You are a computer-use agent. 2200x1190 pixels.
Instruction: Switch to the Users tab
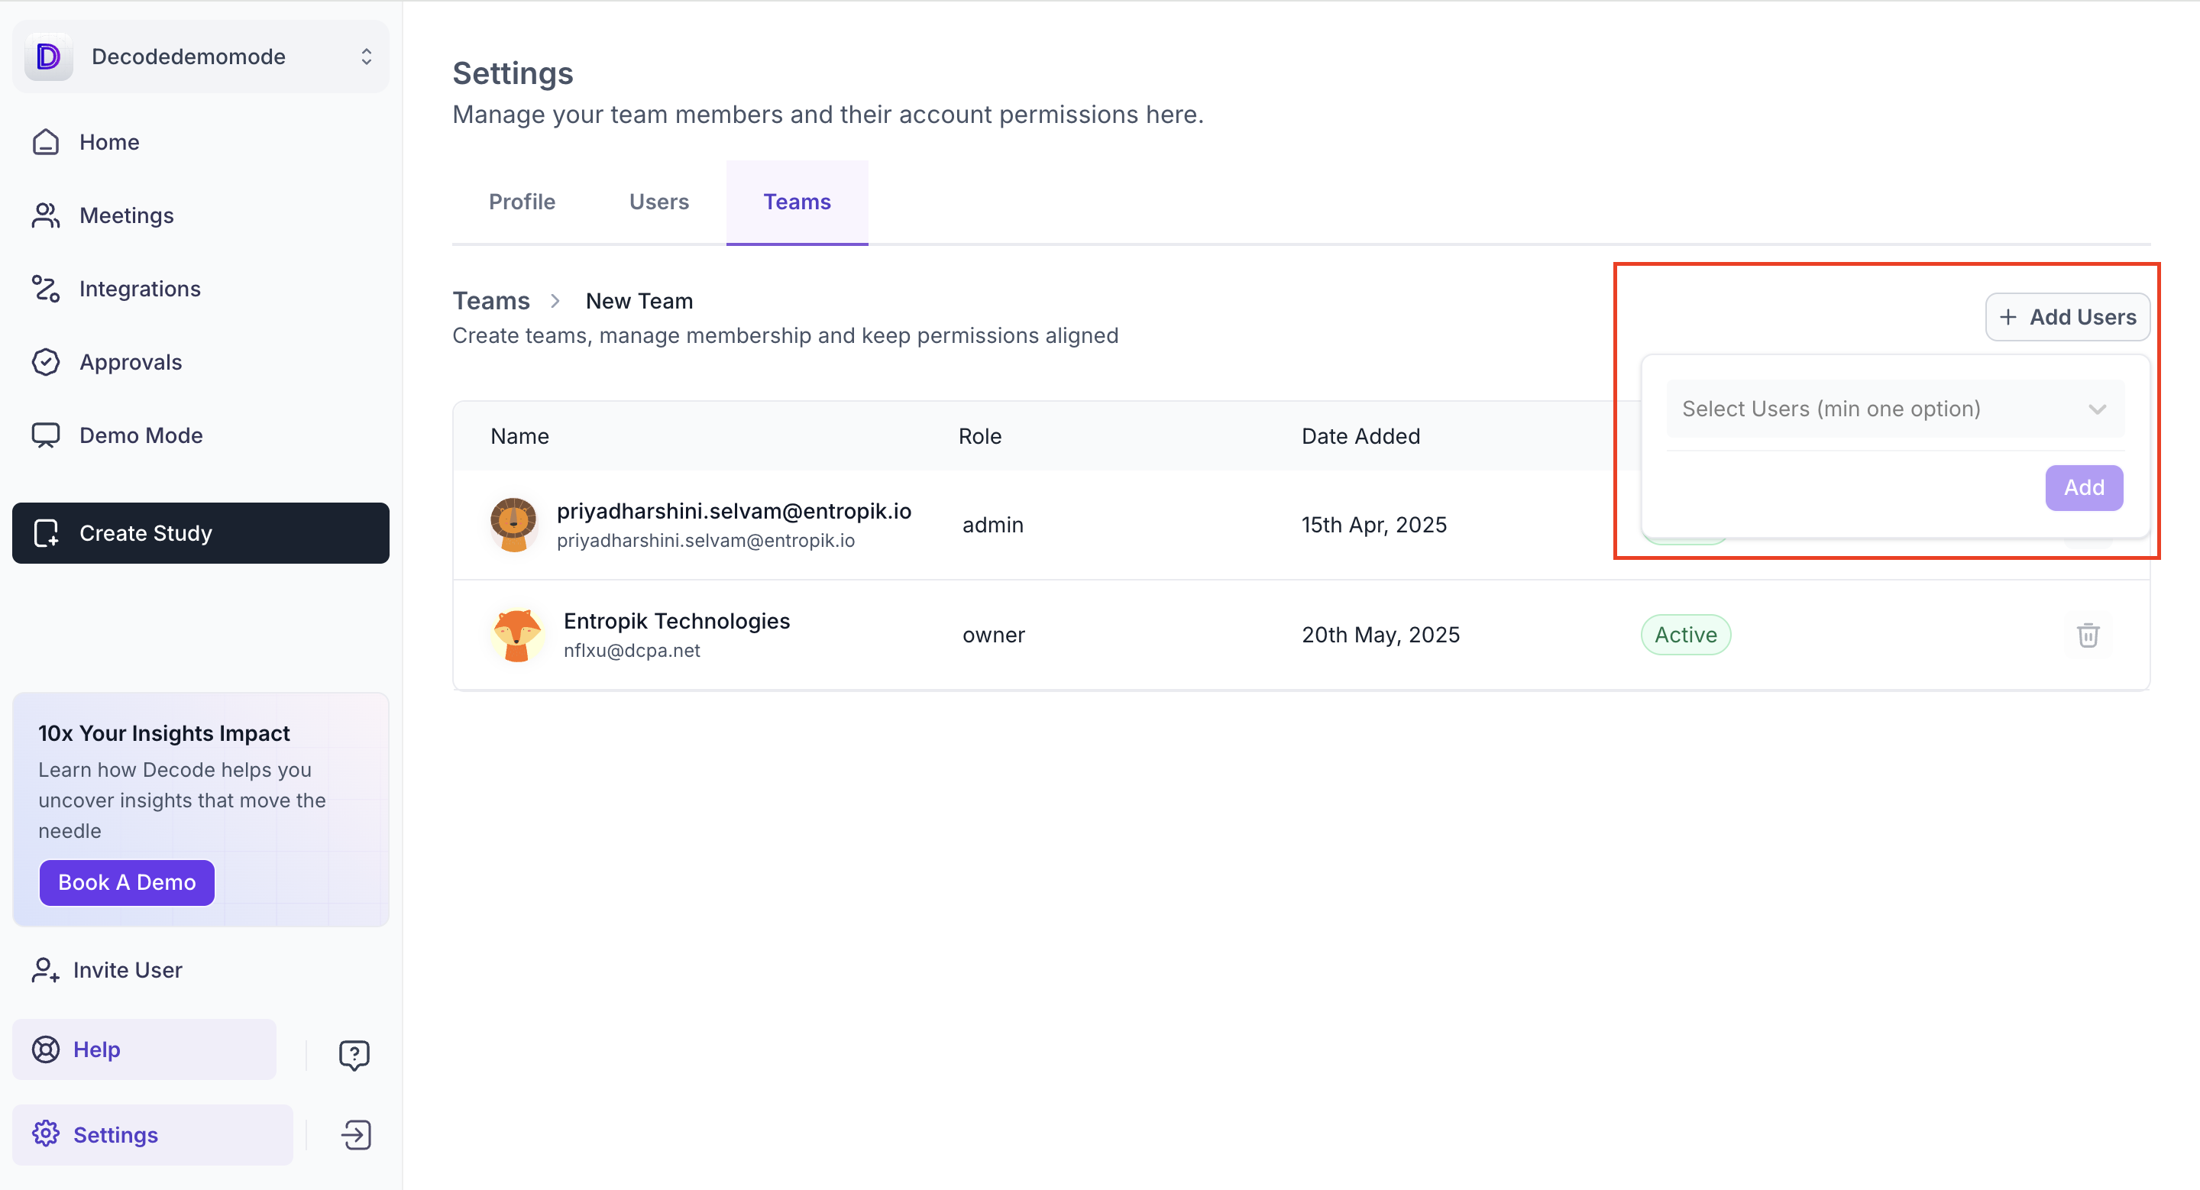[658, 202]
